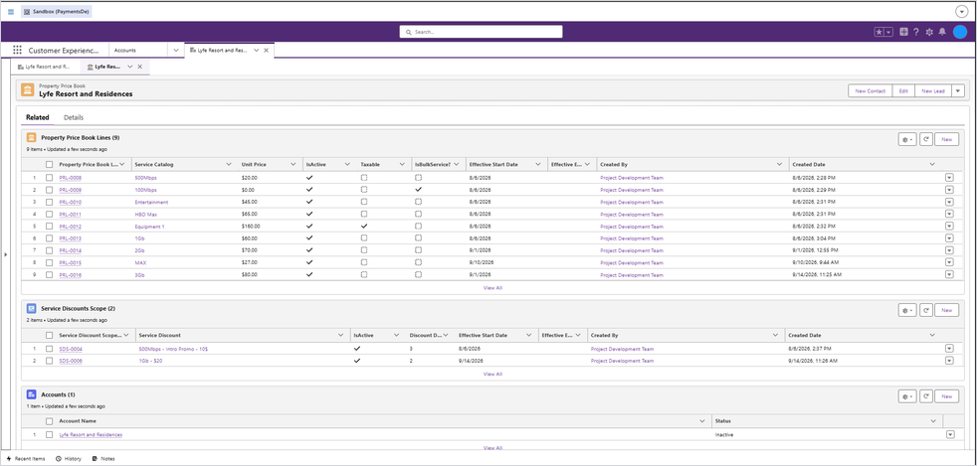977x466 pixels.
Task: Refresh the Property Price Book Lines list
Action: 926,139
